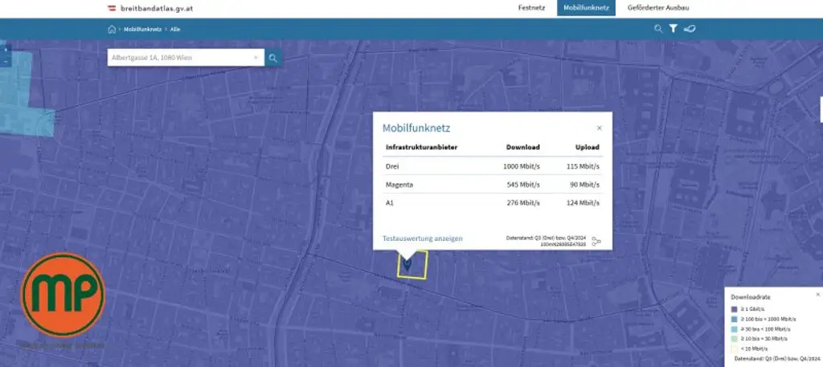Click the Magenta provider row name
Viewport: 823px width, 367px height.
point(399,185)
